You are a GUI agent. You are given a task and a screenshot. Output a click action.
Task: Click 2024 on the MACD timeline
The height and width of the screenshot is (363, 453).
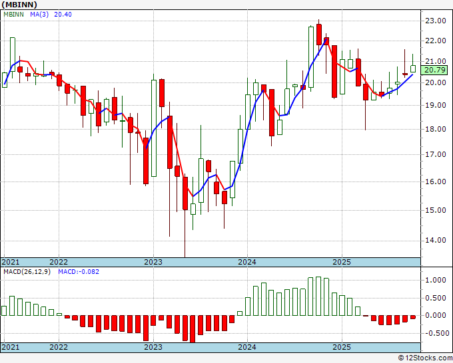(x=247, y=347)
